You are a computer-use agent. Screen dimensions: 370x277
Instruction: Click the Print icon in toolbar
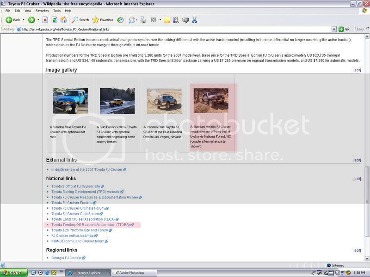(x=143, y=20)
